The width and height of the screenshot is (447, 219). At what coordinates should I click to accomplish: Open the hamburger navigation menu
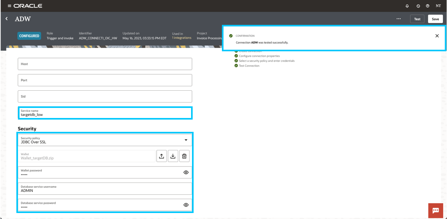click(9, 6)
